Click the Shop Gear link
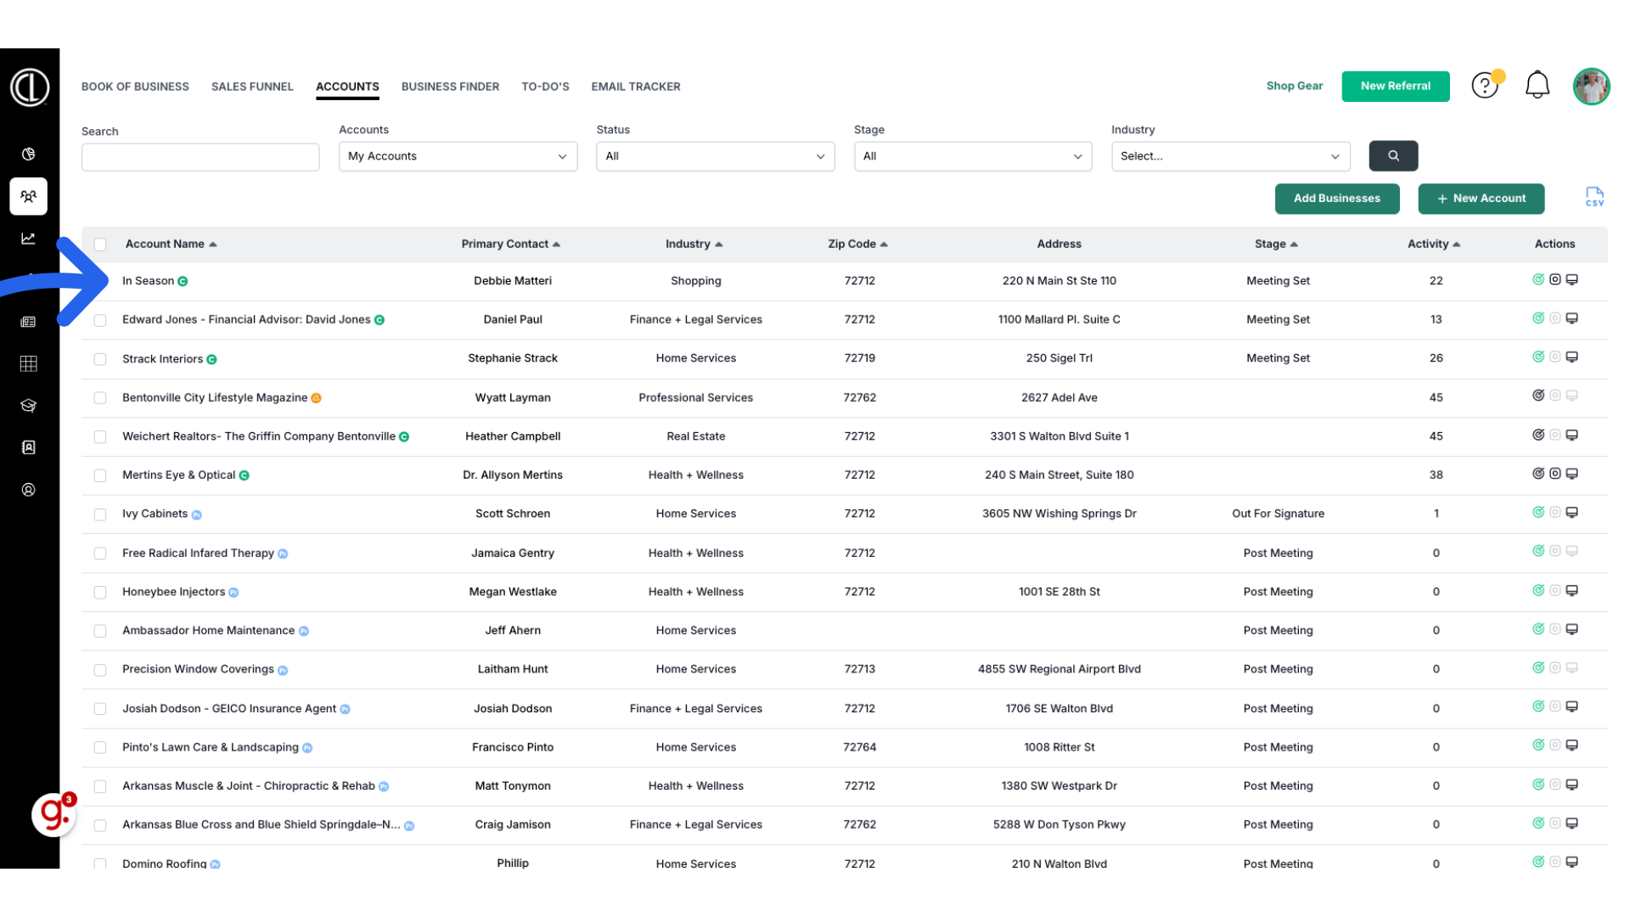The width and height of the screenshot is (1630, 917). [1294, 86]
